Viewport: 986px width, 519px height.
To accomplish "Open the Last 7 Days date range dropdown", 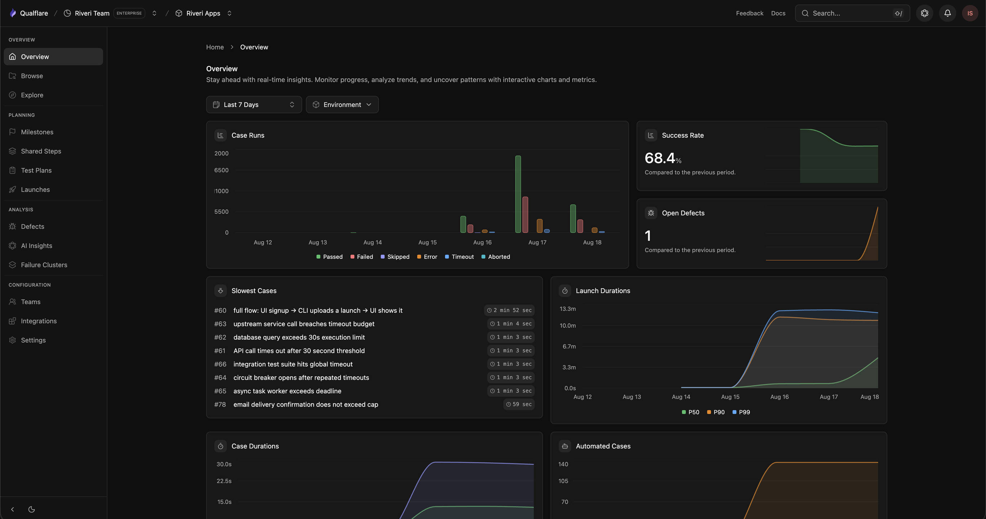I will (254, 105).
